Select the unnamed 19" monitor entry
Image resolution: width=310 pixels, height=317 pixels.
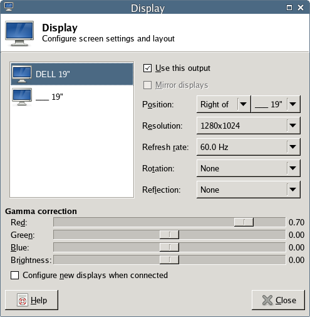point(72,97)
